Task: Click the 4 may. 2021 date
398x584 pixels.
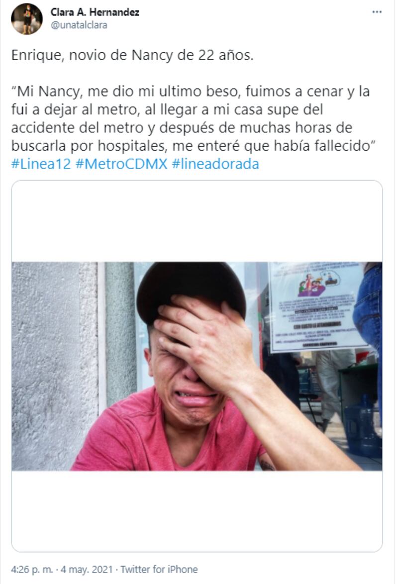Action: coord(87,570)
